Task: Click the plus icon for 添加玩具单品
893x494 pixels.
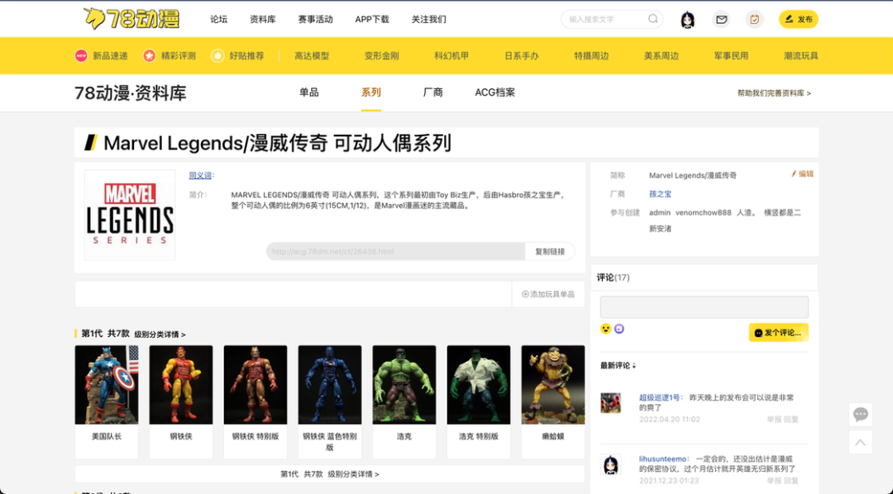Action: coord(525,294)
